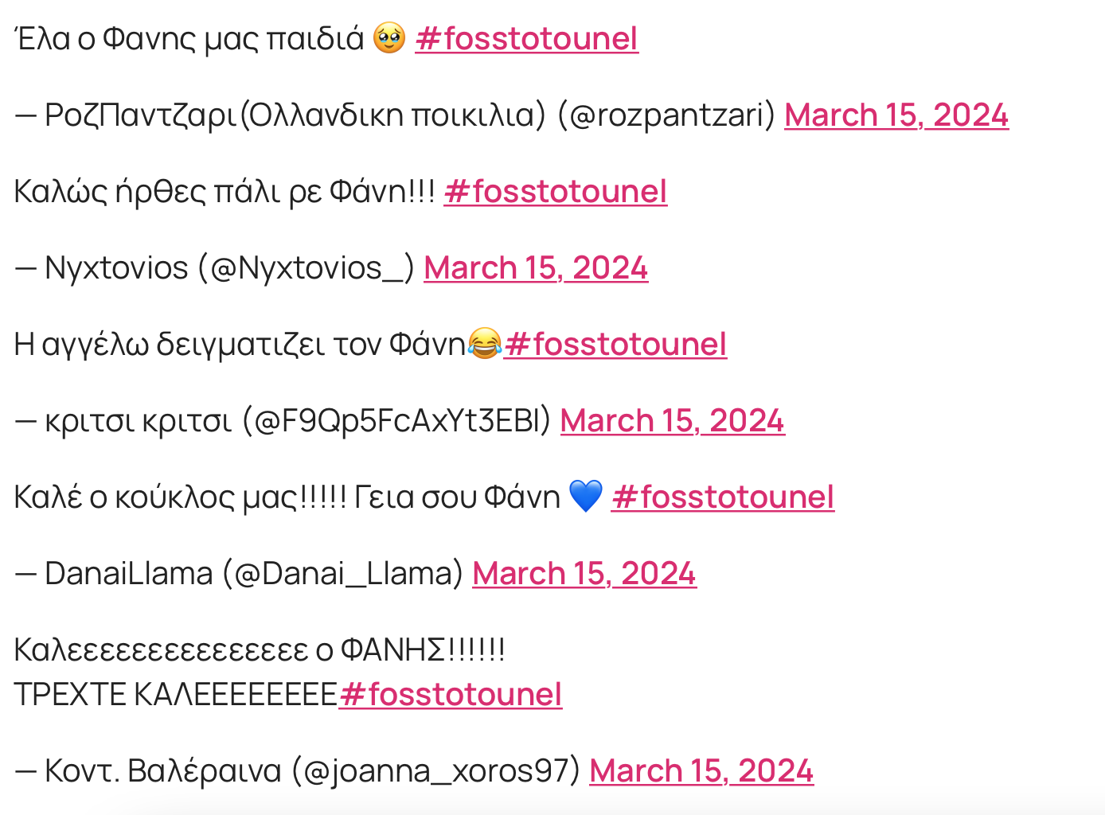Screen dimensions: 1105x815
Task: Click the 'Nyxtovios (@Nyxtovios_)' author text
Action: click(x=229, y=267)
